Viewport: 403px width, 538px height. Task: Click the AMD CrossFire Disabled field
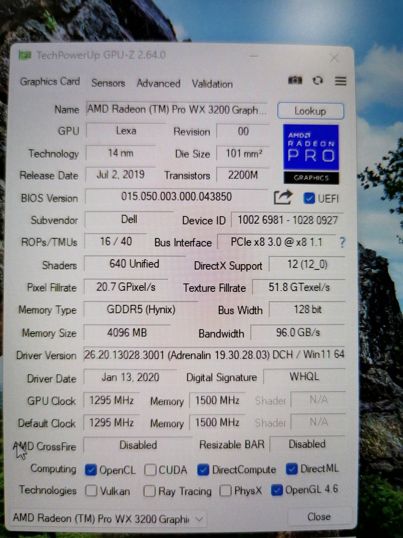(138, 445)
